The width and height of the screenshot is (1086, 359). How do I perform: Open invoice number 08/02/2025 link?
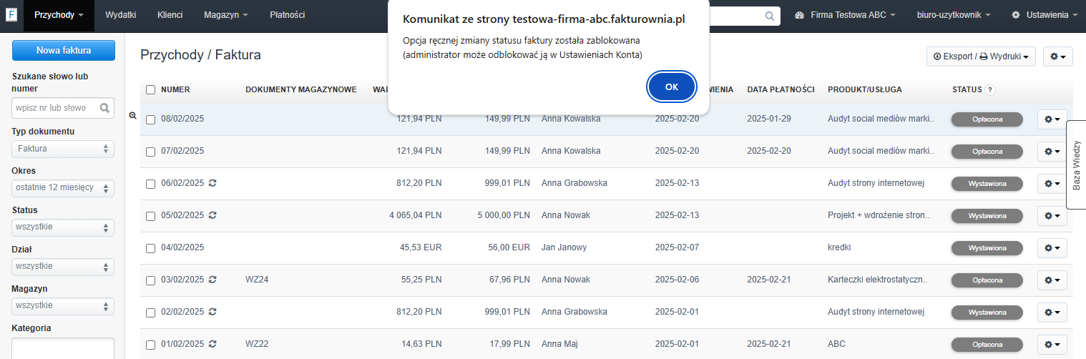point(182,119)
